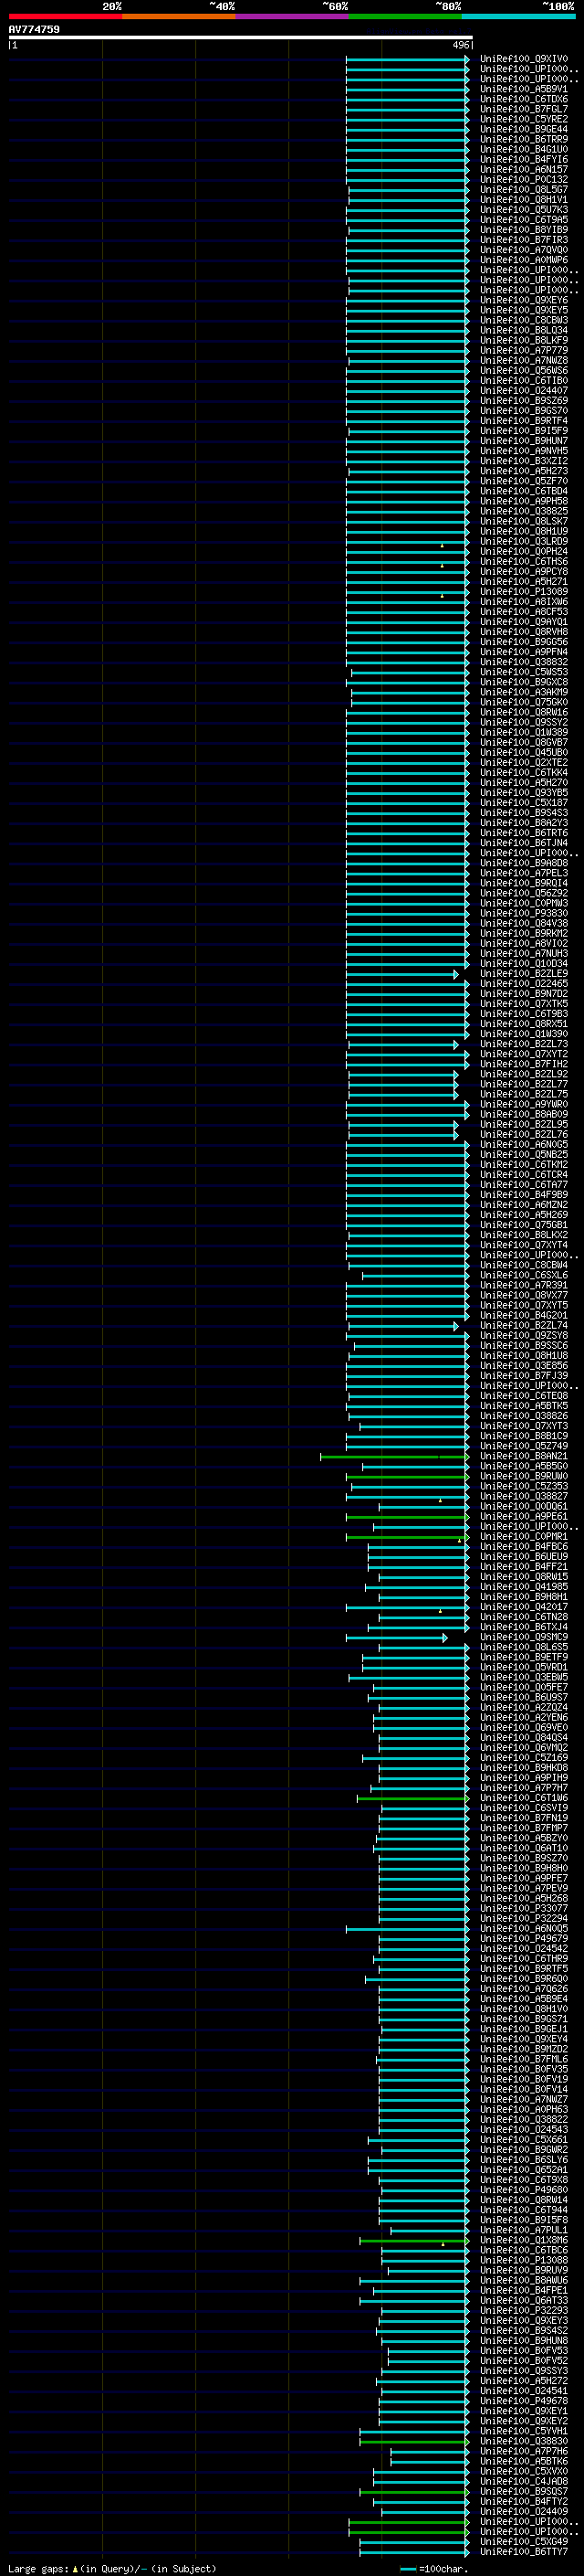Select hit UniRef100_P0C132
The width and height of the screenshot is (584, 2576).
click(x=524, y=180)
